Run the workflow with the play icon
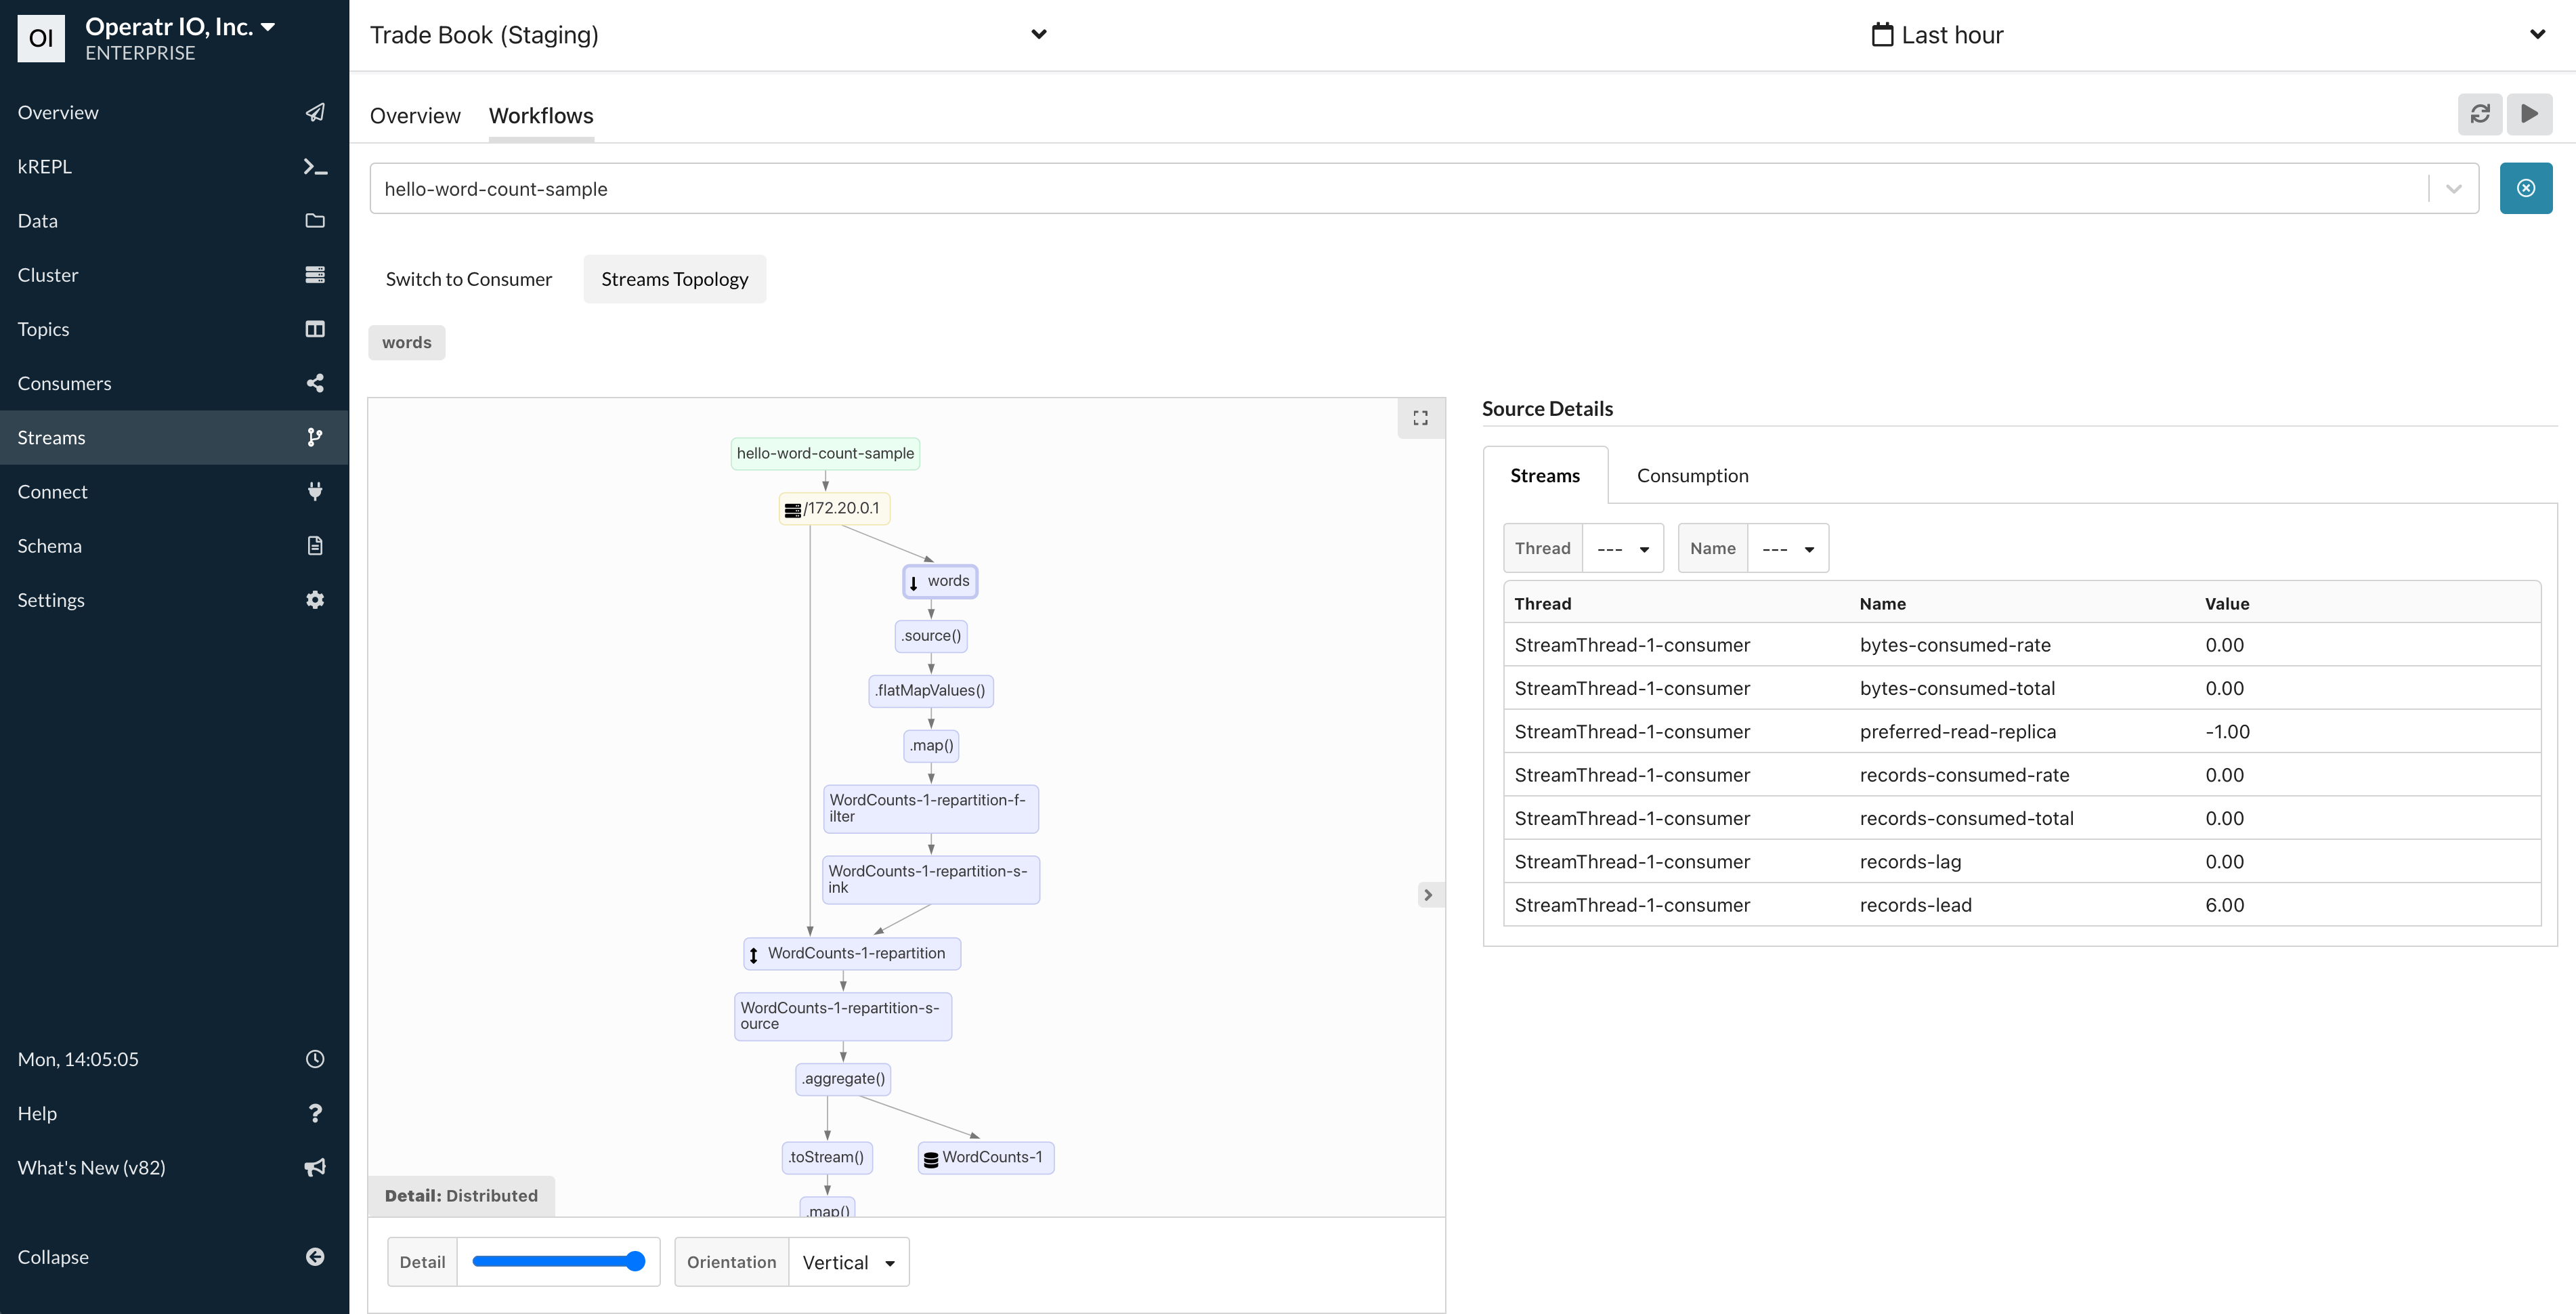Image resolution: width=2576 pixels, height=1314 pixels. pyautogui.click(x=2529, y=114)
